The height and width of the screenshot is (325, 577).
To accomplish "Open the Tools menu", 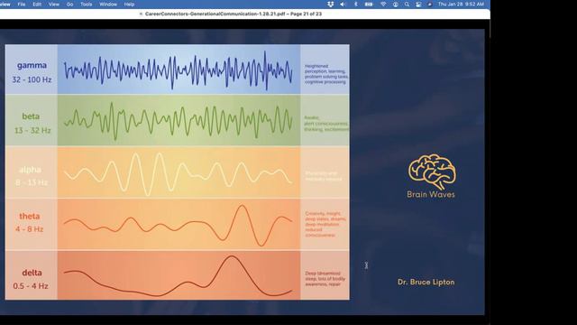I will click(87, 5).
